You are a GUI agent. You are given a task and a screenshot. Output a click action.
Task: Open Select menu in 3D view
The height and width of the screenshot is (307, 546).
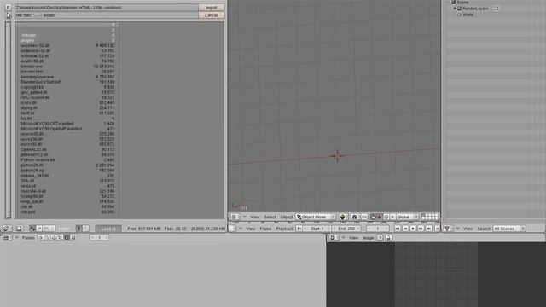(270, 217)
